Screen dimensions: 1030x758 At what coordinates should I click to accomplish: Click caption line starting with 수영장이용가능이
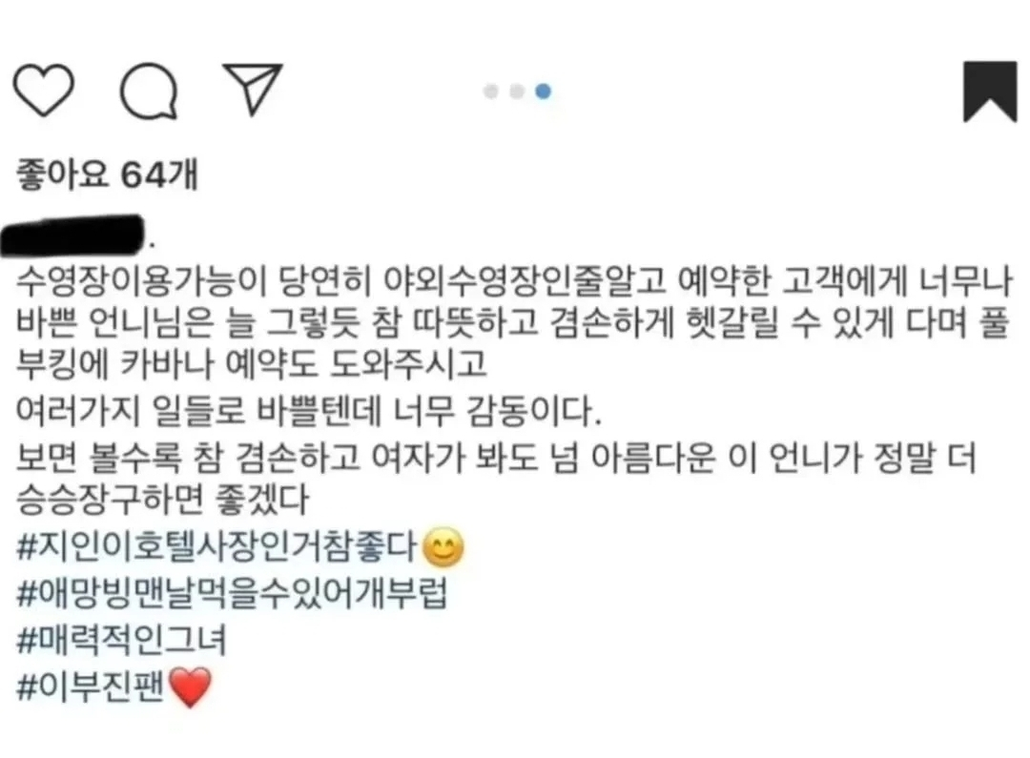point(514,280)
